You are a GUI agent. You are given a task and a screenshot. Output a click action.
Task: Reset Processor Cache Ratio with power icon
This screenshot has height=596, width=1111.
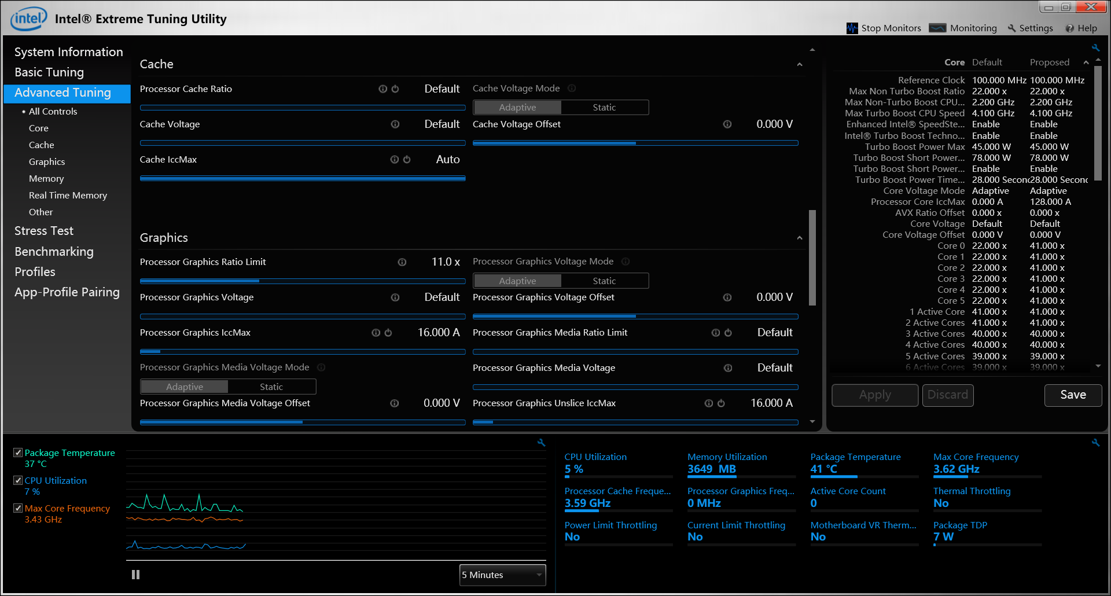[x=395, y=89]
